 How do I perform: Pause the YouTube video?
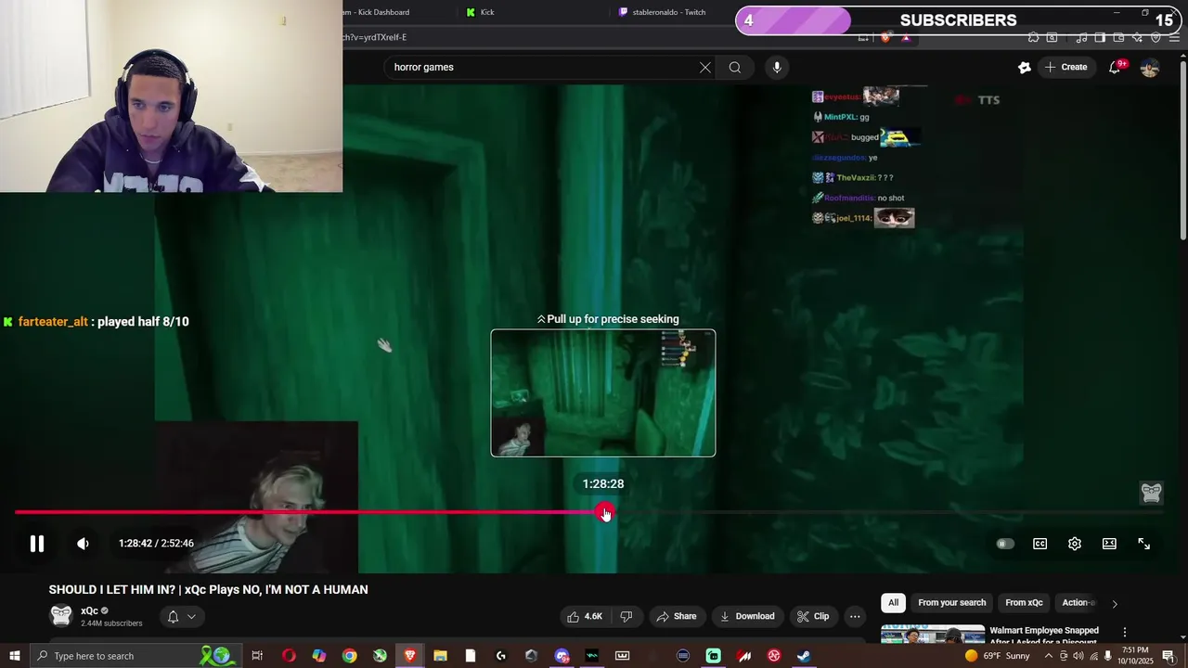click(37, 544)
